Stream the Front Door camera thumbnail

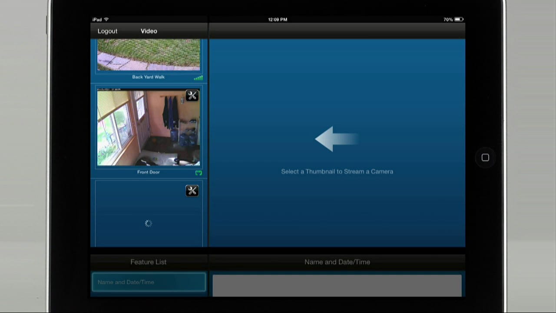(149, 128)
